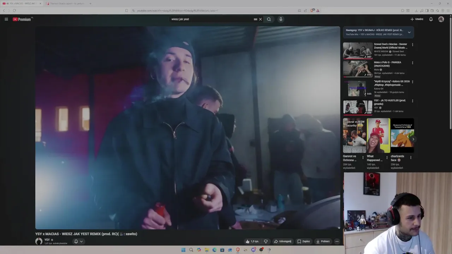Open YSY channel avatar

(x=39, y=241)
